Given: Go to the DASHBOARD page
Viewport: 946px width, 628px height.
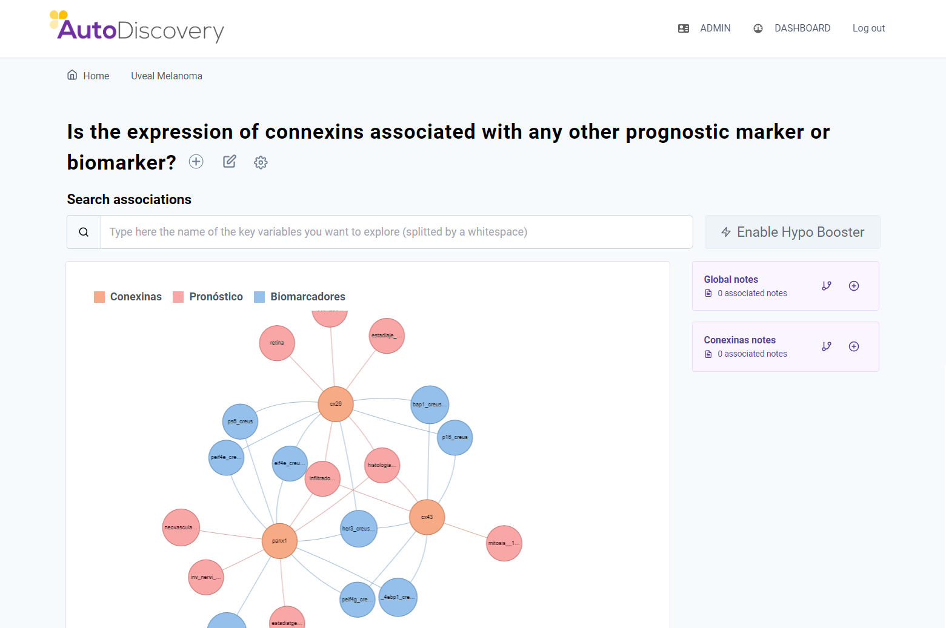Looking at the screenshot, I should pyautogui.click(x=792, y=28).
